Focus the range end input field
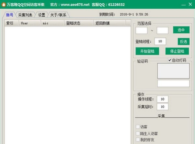The width and height of the screenshot is (195, 144). (x=162, y=30)
